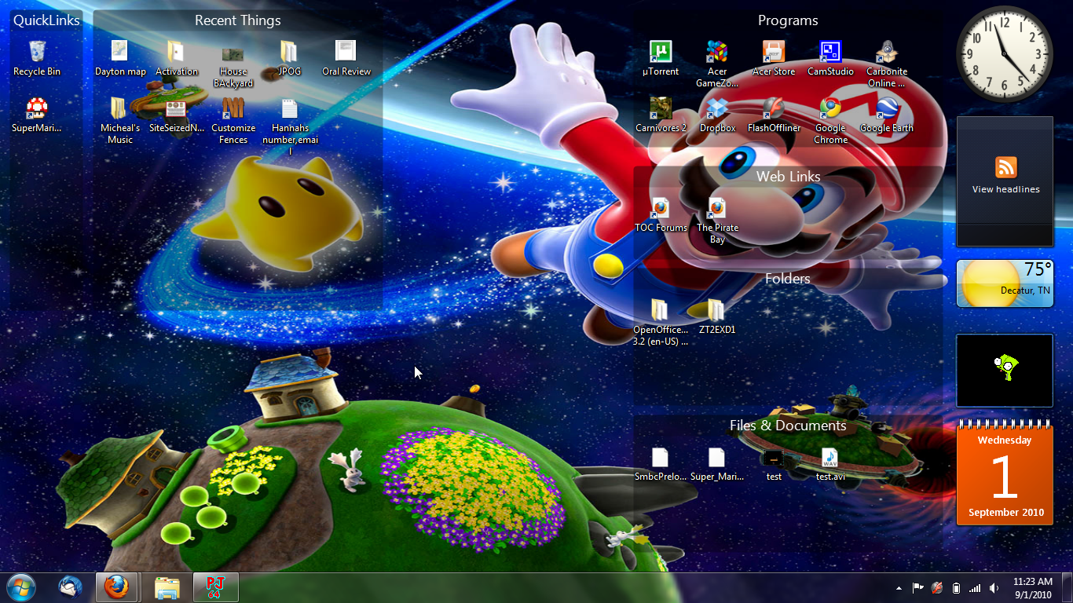
Task: Open the Google Earth shortcut
Action: (x=887, y=110)
